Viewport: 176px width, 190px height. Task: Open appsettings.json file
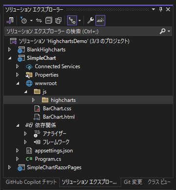point(54,151)
